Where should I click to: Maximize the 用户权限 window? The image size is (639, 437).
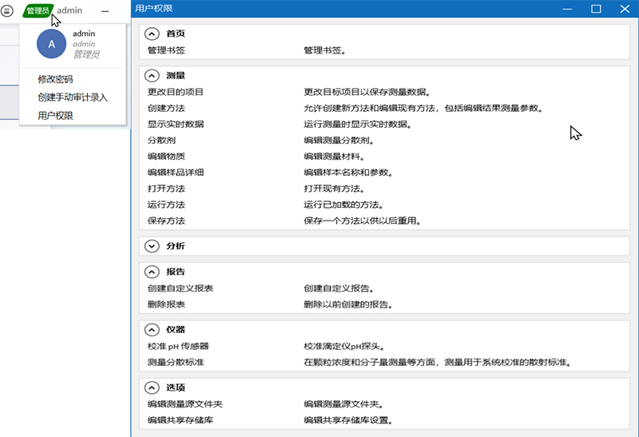pos(596,9)
